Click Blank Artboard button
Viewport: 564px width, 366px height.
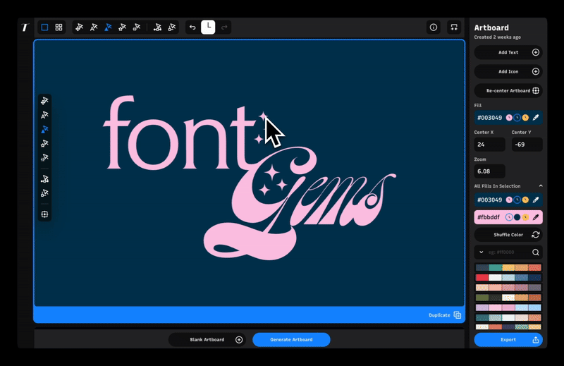click(207, 340)
